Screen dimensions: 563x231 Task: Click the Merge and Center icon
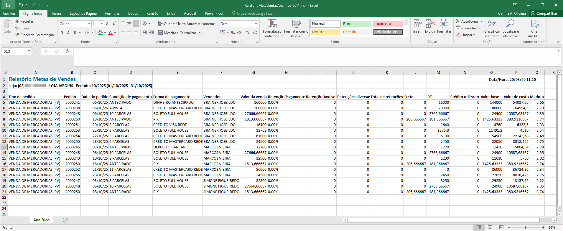click(161, 33)
